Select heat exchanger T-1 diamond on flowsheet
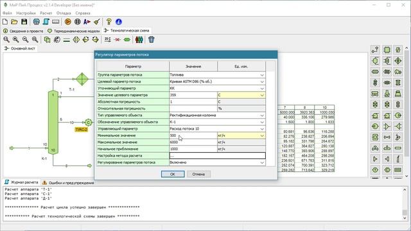Screen dimensions: 411x231 click(x=82, y=79)
